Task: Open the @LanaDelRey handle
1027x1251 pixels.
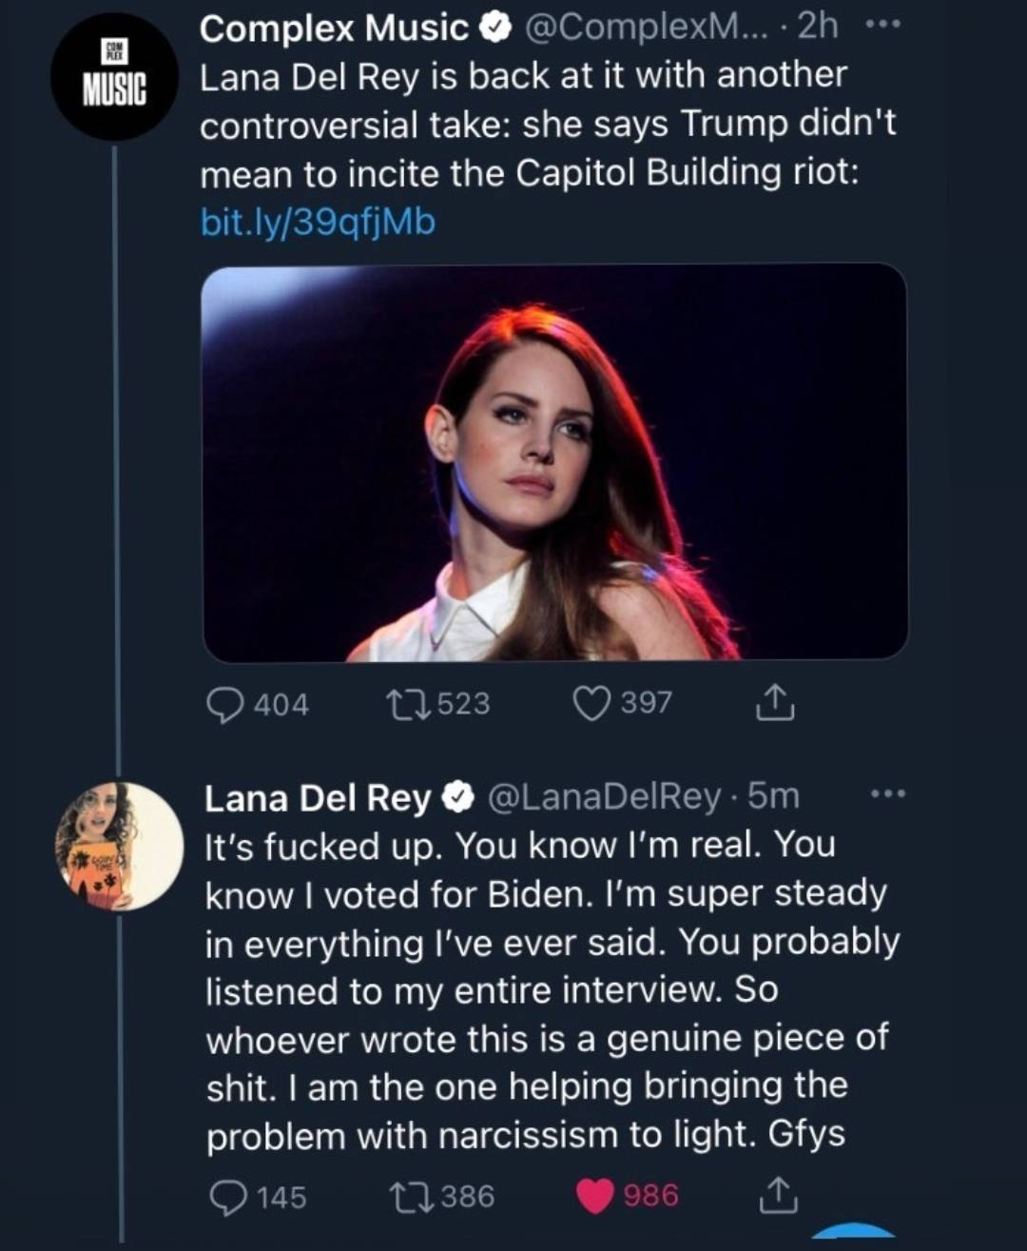Action: [x=605, y=796]
